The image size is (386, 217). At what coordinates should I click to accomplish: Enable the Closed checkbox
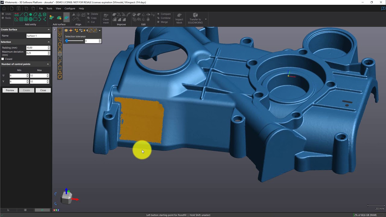coord(3,59)
